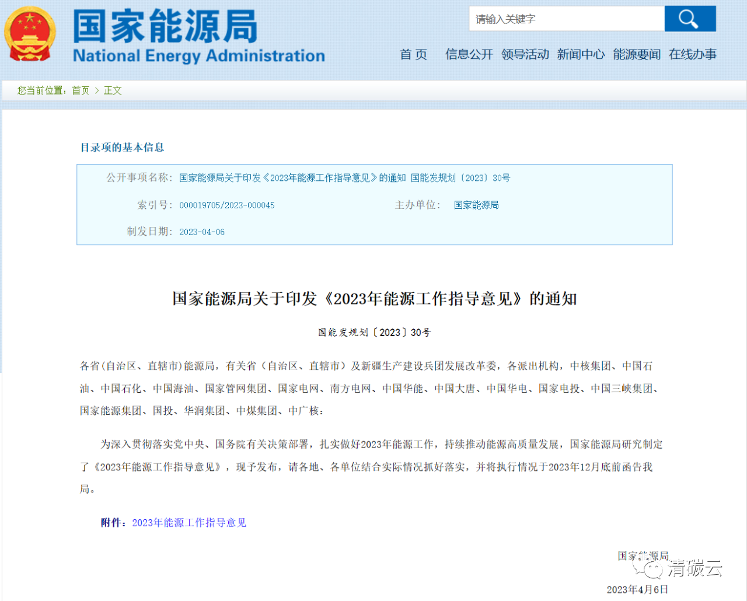Select index number 000019705/2023-000045
This screenshot has height=601, width=747.
click(226, 205)
